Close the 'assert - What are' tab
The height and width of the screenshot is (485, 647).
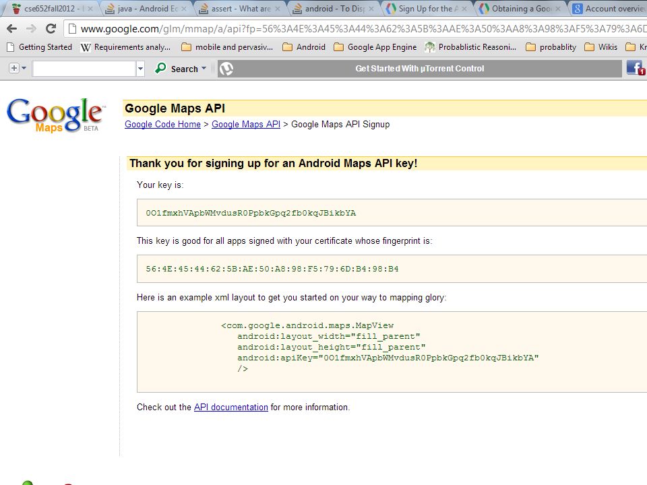pyautogui.click(x=278, y=9)
